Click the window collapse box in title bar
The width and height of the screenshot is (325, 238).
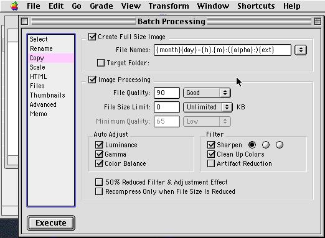click(x=318, y=21)
